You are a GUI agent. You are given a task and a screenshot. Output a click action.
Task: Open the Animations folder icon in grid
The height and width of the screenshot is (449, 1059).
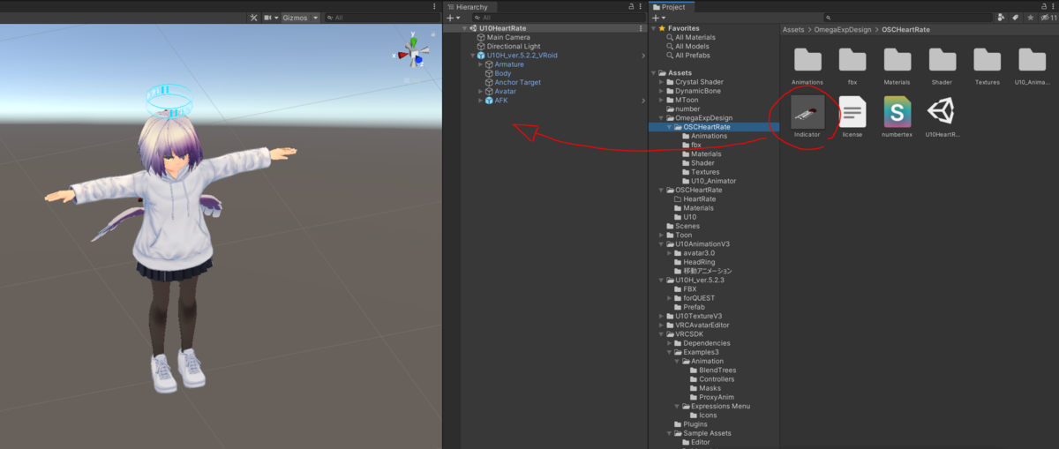(x=807, y=60)
